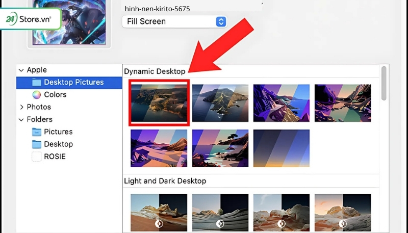Image resolution: width=408 pixels, height=233 pixels.
Task: Choose first Light and Dark desert wallpaper
Action: pos(159,213)
